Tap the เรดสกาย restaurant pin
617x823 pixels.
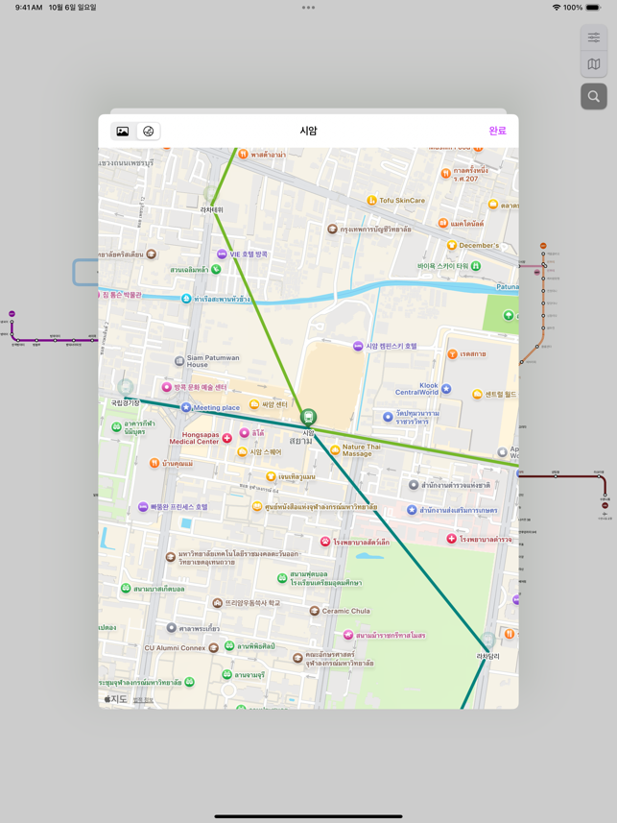coord(452,354)
